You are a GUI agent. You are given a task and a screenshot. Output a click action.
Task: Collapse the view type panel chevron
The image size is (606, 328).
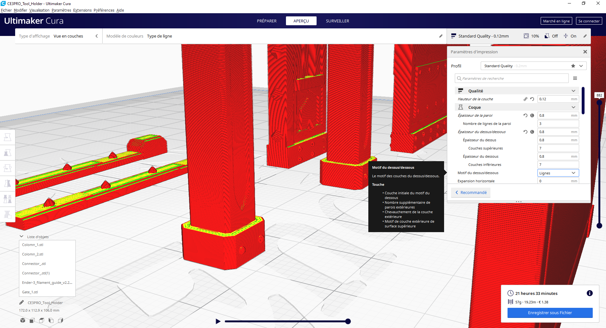97,36
